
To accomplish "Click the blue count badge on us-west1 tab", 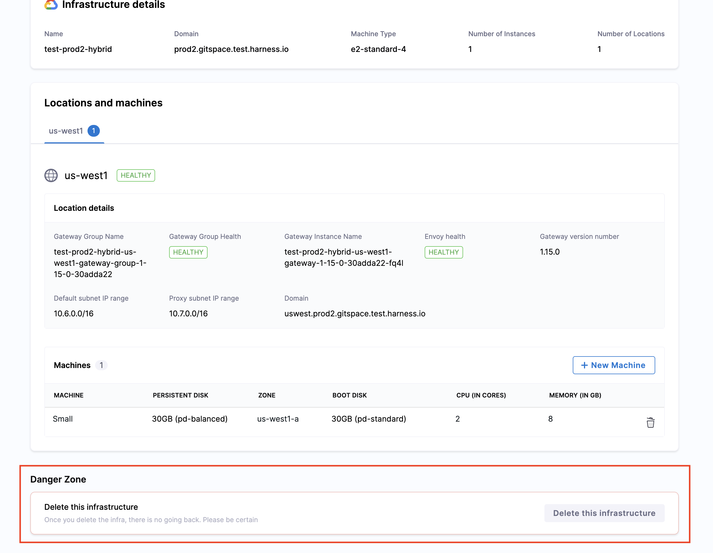I will coord(94,131).
